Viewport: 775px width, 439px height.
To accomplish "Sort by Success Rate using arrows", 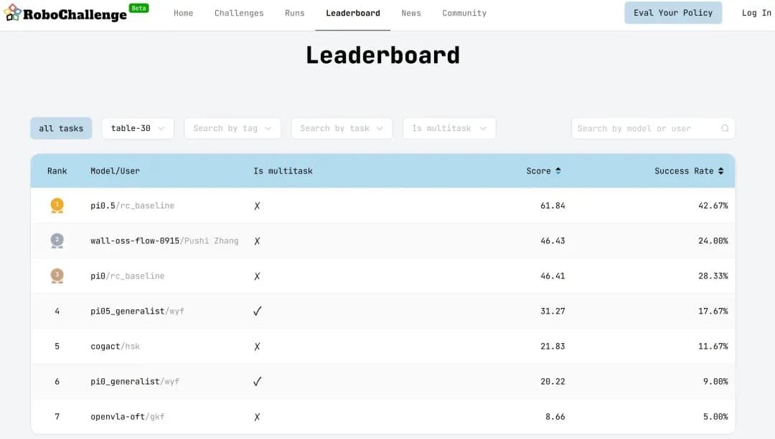I will point(720,171).
